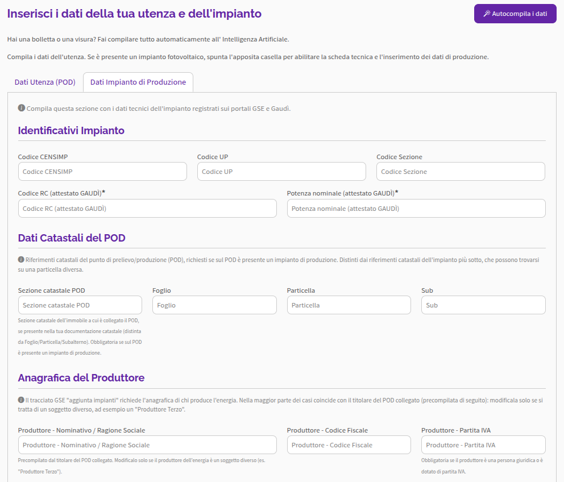Focus the Codice CENSIMP input field

click(x=102, y=172)
